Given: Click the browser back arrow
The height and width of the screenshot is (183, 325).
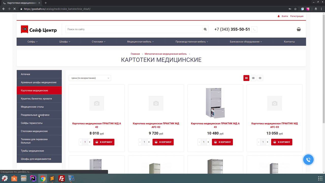Looking at the screenshot, I should [x=4, y=9].
